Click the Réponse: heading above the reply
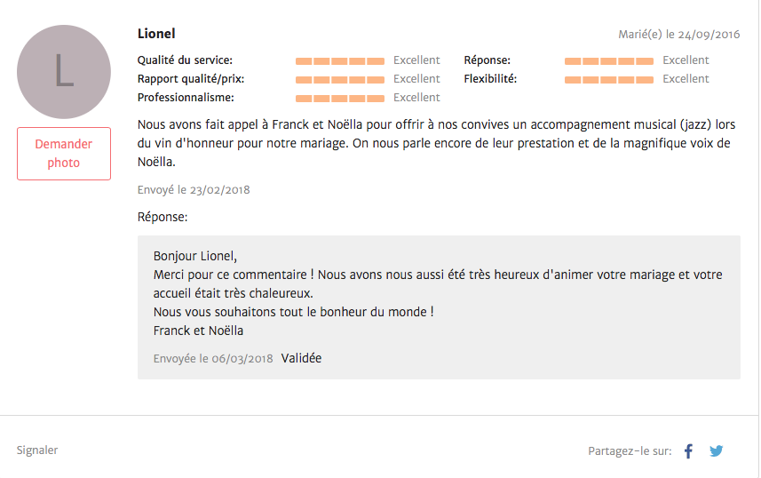Image resolution: width=761 pixels, height=478 pixels. (x=163, y=217)
